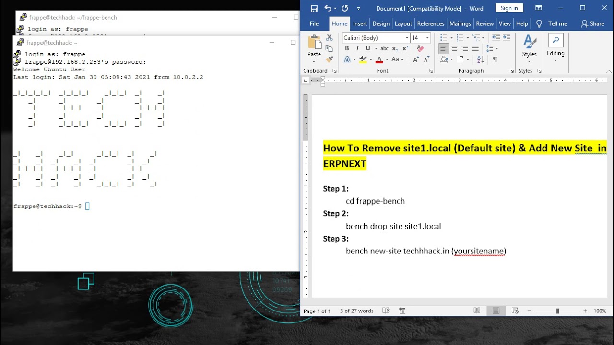Viewport: 614px width, 345px height.
Task: Click the Paste clipboard icon
Action: click(x=314, y=42)
